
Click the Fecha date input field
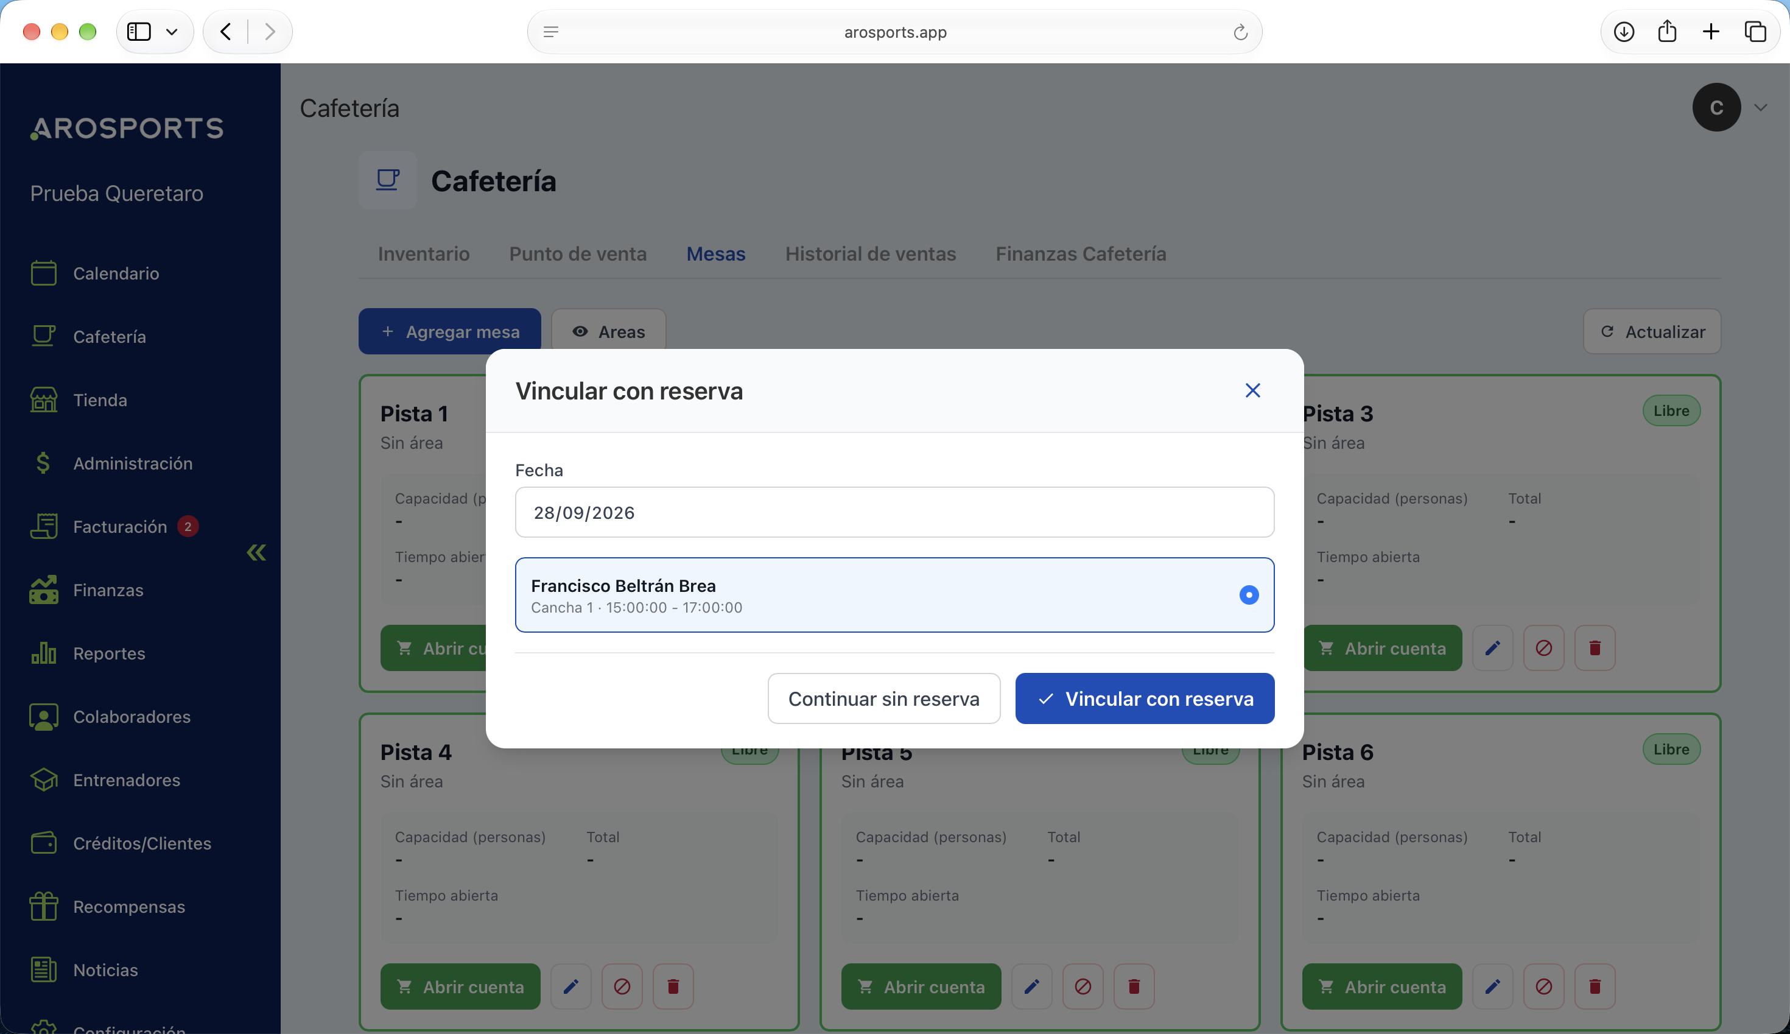[894, 512]
